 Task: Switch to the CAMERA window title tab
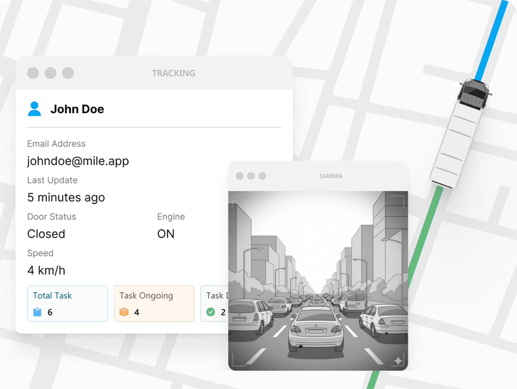click(x=330, y=176)
